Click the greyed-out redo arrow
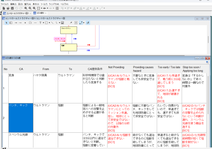 click(x=21, y=8)
